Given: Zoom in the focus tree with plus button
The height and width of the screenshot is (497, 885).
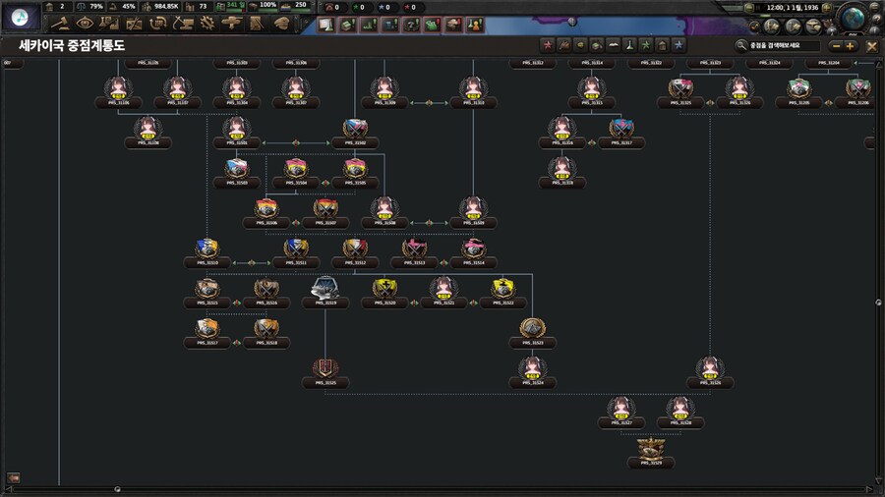Looking at the screenshot, I should (850, 46).
